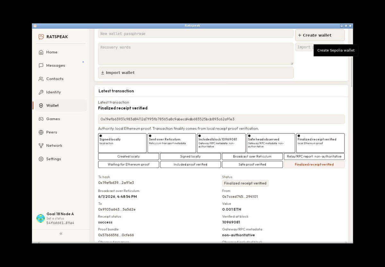Screen dimensions: 385x267
Task: Click the Settings gear icon
Action: pos(41,159)
